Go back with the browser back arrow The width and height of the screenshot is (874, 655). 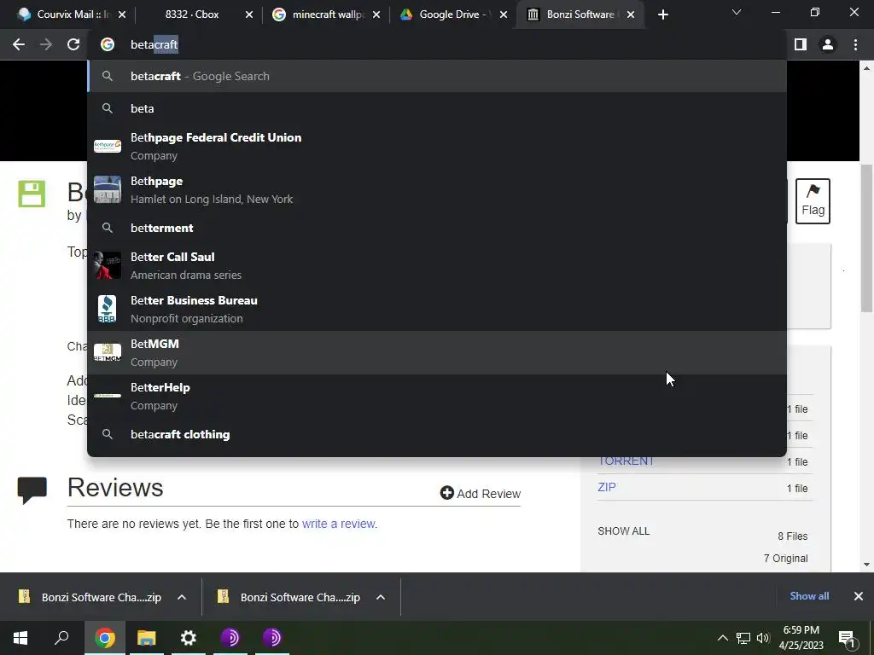(19, 44)
